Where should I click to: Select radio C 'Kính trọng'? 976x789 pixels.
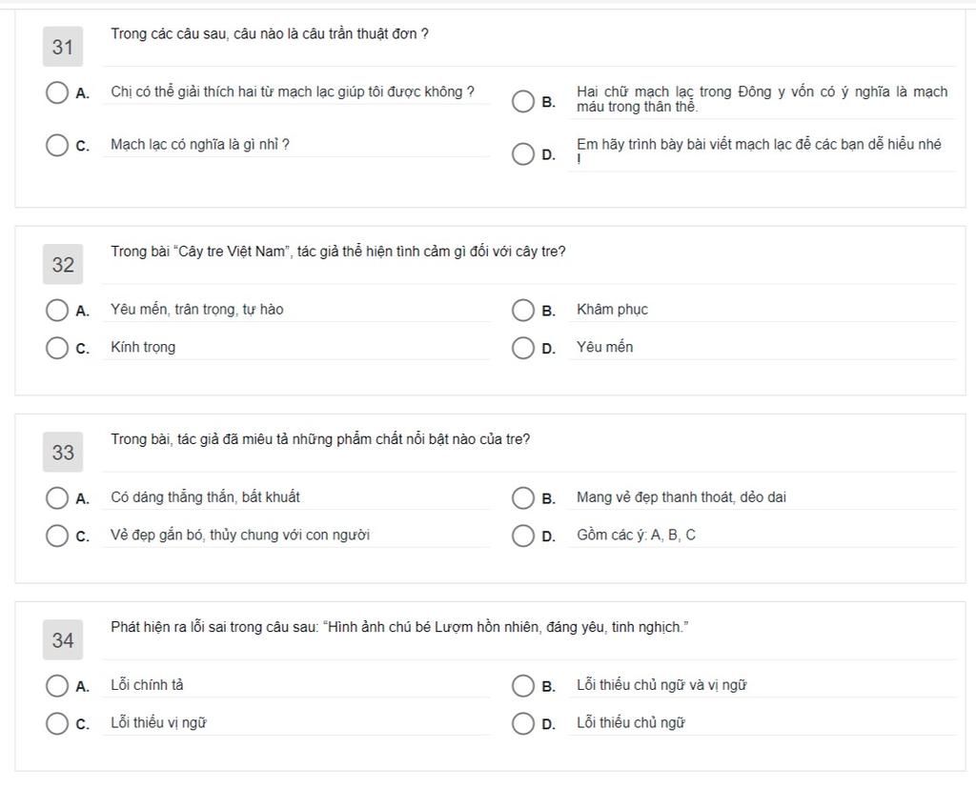56,348
